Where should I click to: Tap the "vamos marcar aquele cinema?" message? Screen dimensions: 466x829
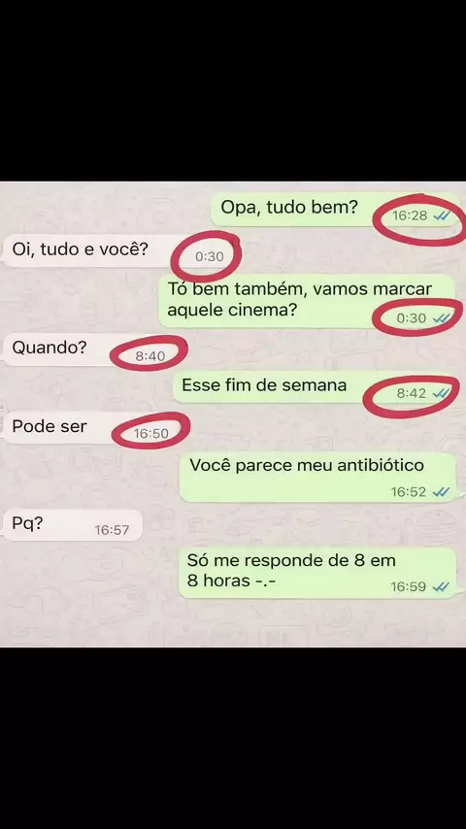(x=308, y=301)
